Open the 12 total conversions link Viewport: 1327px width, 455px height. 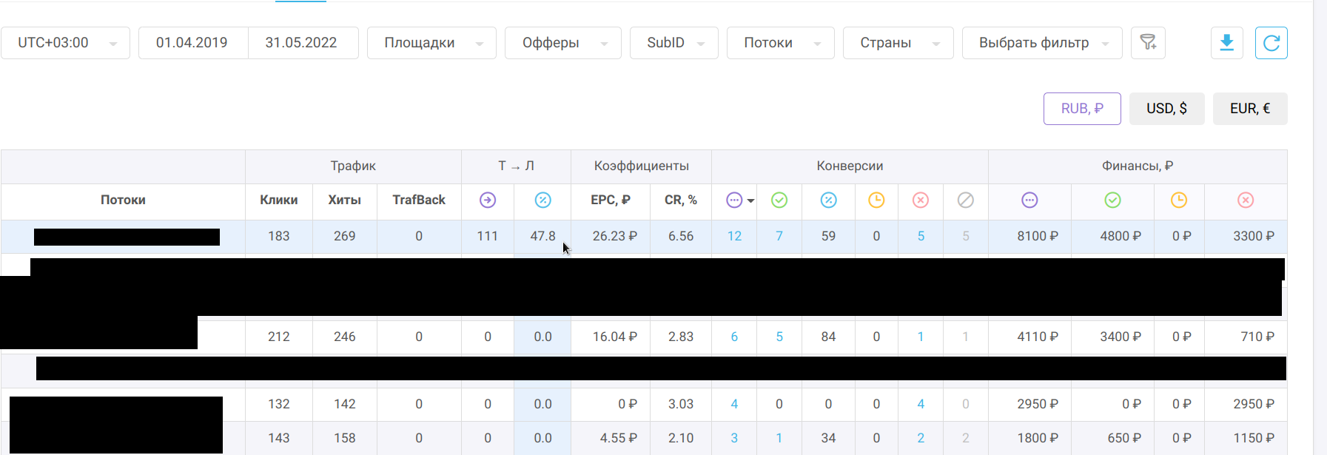(734, 237)
